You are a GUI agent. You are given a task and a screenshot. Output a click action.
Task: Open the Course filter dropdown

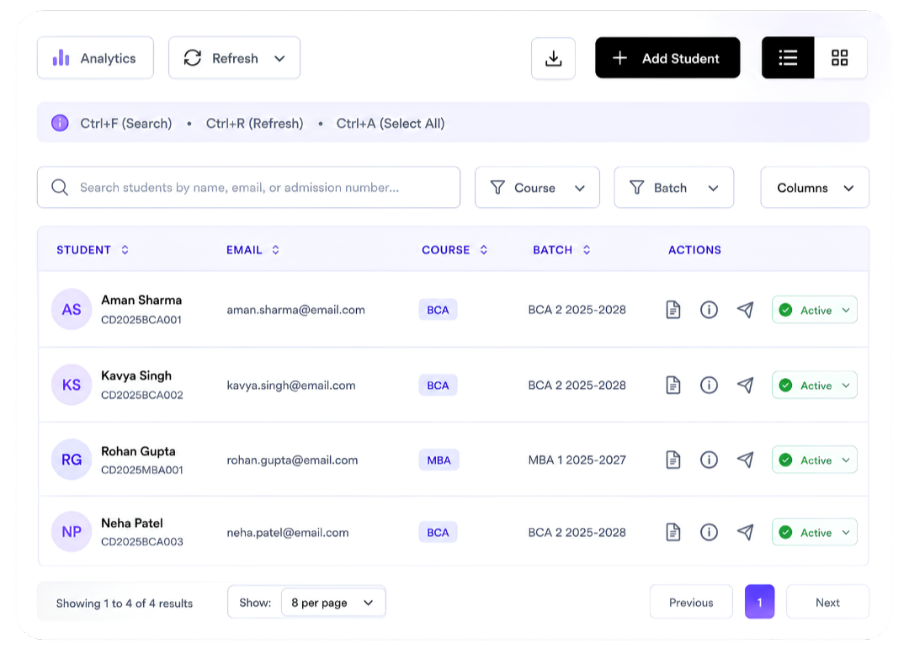coord(537,188)
